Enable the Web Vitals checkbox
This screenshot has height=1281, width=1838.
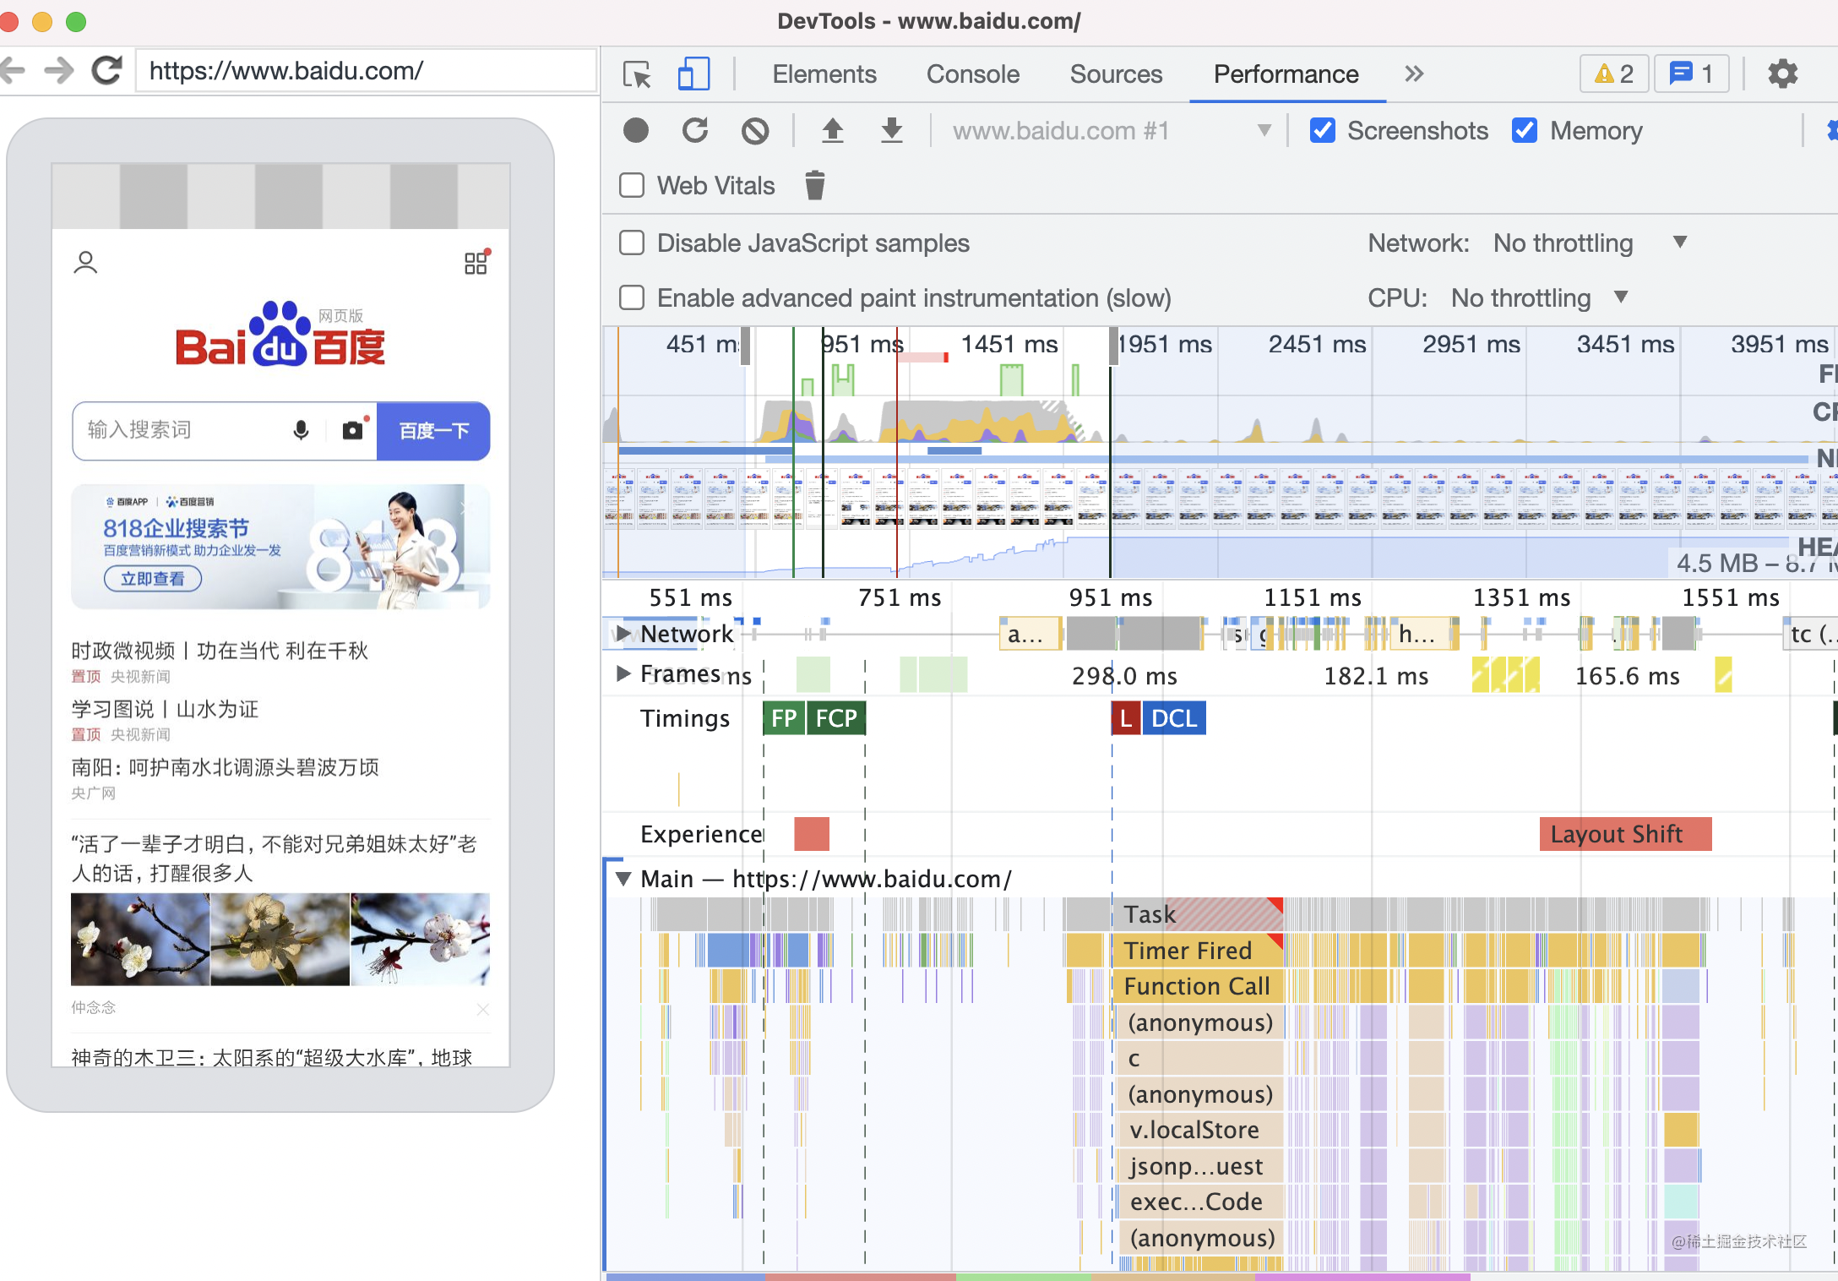coord(632,185)
